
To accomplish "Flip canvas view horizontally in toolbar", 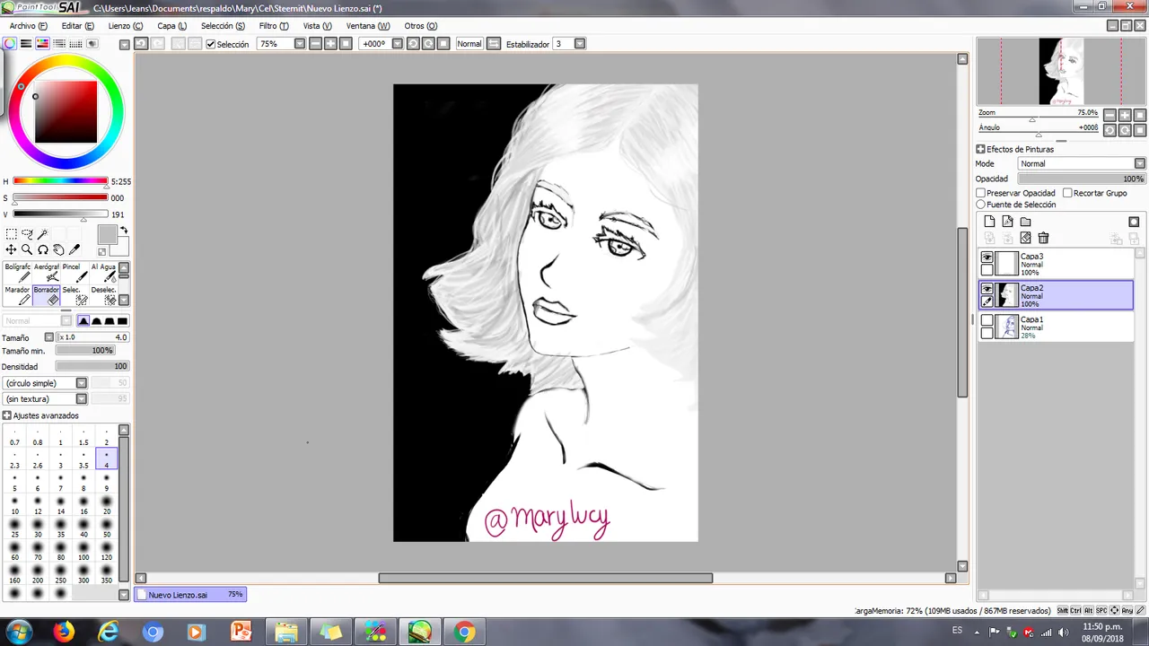I will (494, 44).
